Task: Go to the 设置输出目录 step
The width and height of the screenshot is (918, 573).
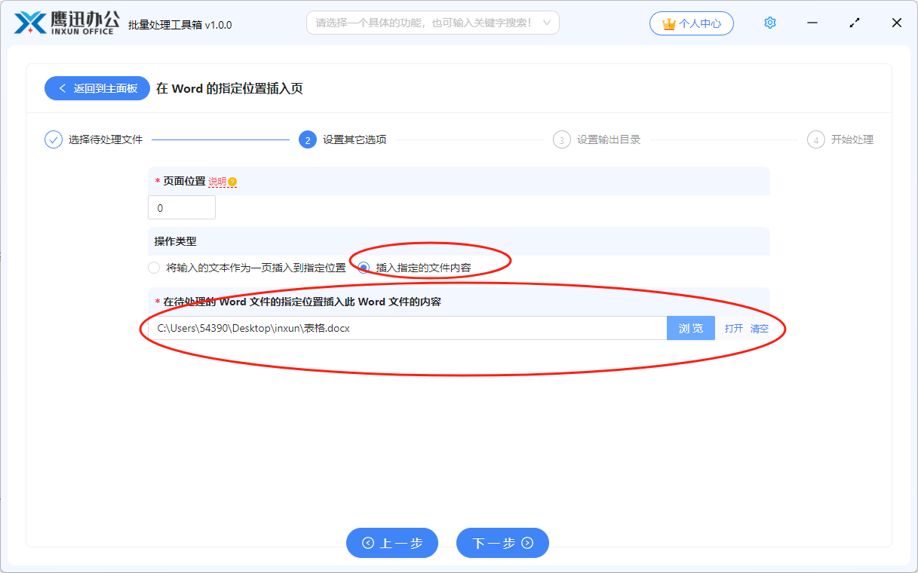Action: pos(608,139)
